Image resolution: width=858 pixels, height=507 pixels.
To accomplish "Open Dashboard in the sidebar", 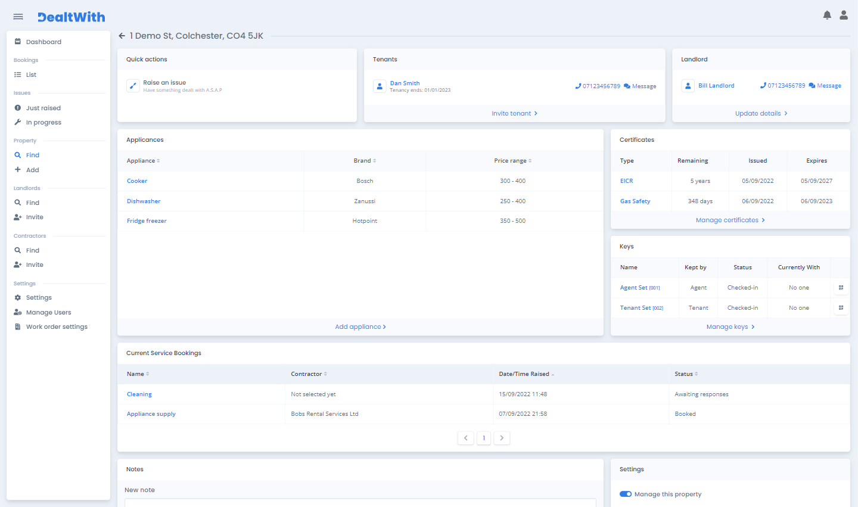I will 43,42.
